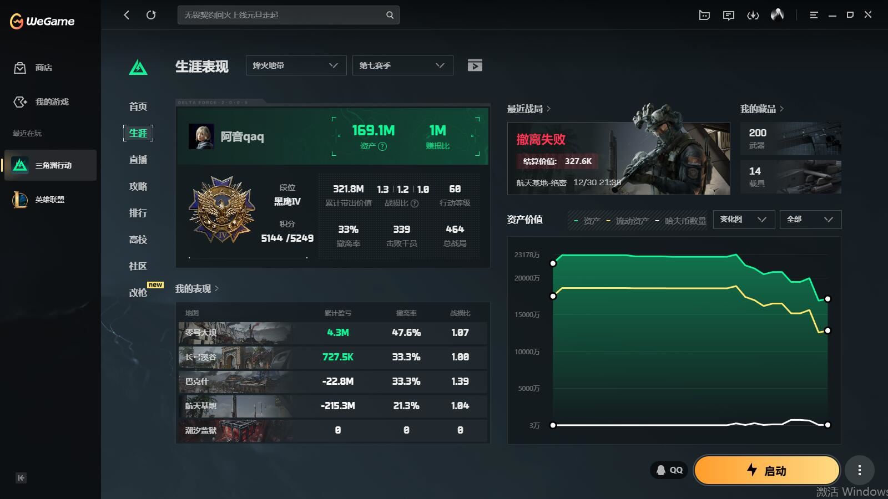Select 英雄联盟 in the sidebar
Image resolution: width=888 pixels, height=499 pixels.
tap(50, 200)
